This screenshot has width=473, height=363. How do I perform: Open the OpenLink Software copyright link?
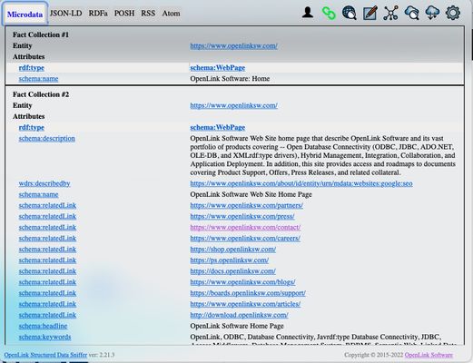(429, 355)
